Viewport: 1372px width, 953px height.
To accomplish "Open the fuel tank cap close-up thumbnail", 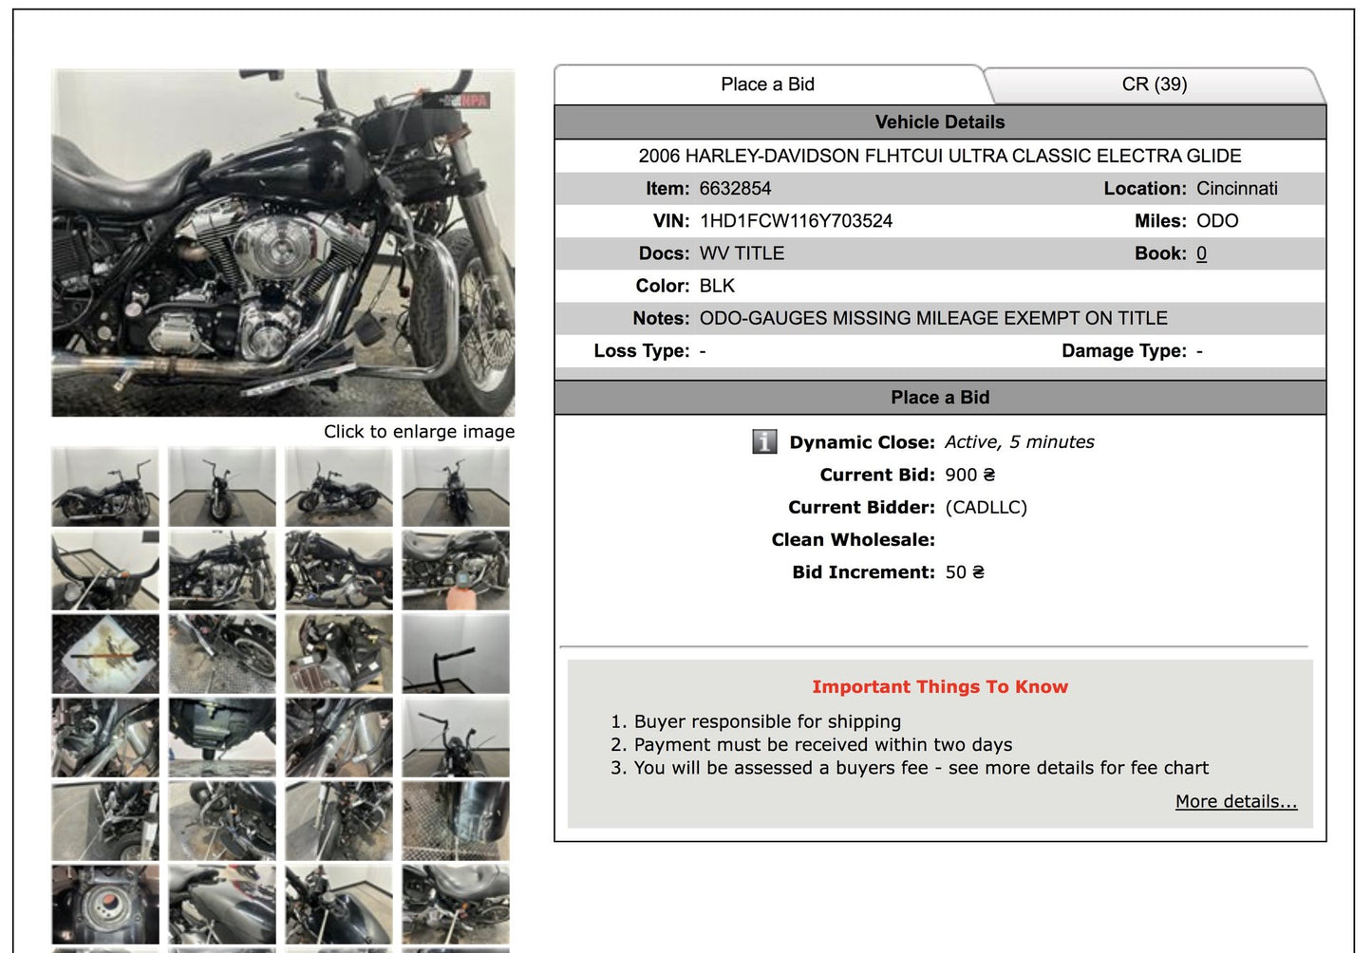I will coord(105,904).
